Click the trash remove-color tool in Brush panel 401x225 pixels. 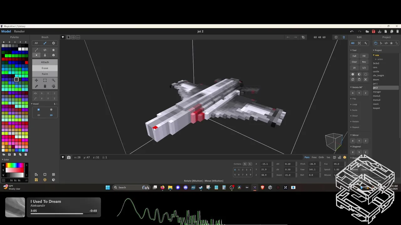click(x=45, y=86)
